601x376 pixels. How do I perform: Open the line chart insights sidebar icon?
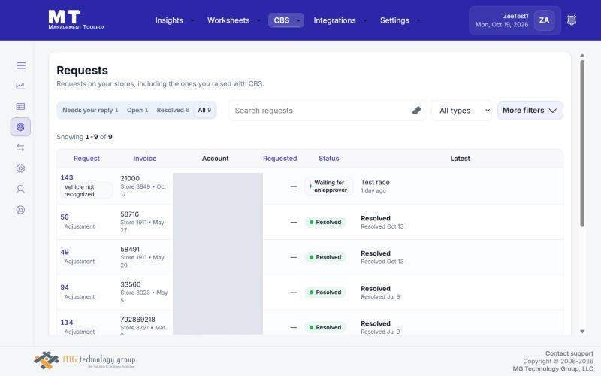pos(21,86)
